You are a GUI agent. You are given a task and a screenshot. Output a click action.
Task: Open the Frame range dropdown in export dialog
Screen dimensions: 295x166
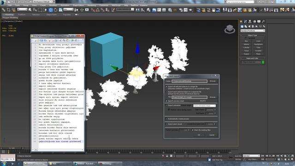[x=204, y=106]
